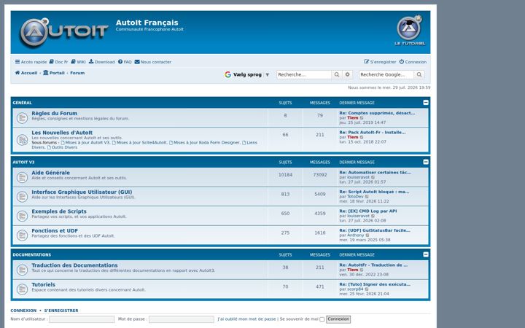This screenshot has width=525, height=328.
Task: Open Les Nouvelles d'AutoIt forum
Action: point(62,133)
